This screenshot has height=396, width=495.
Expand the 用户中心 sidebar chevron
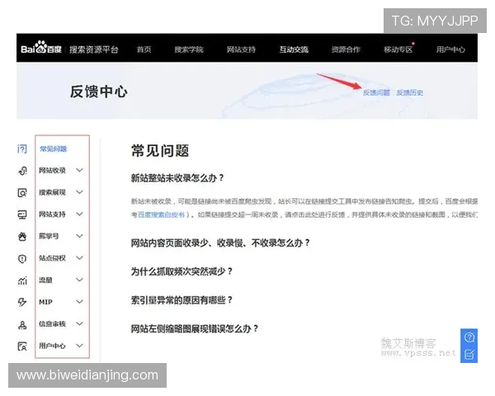point(79,346)
